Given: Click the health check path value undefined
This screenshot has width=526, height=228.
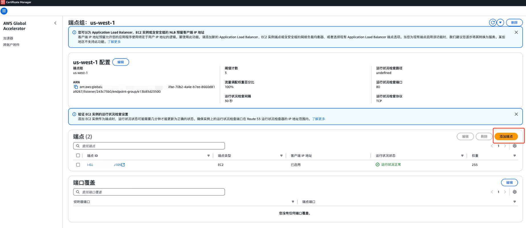Looking at the screenshot, I should click(x=384, y=73).
